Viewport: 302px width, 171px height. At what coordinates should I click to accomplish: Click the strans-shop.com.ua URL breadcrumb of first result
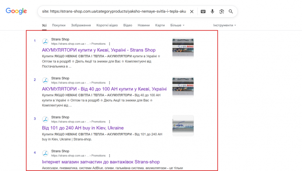coord(78,44)
